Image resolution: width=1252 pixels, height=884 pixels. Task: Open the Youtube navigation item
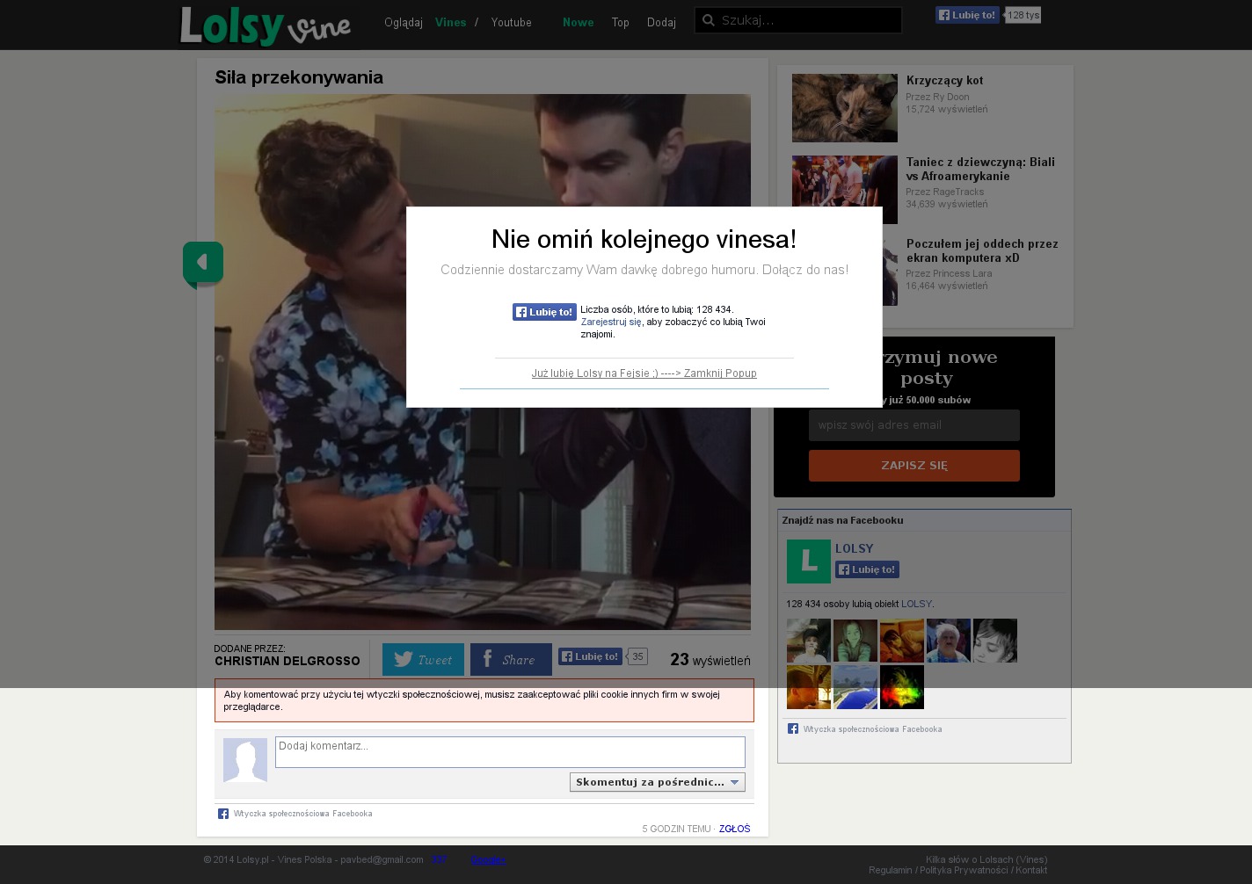511,23
